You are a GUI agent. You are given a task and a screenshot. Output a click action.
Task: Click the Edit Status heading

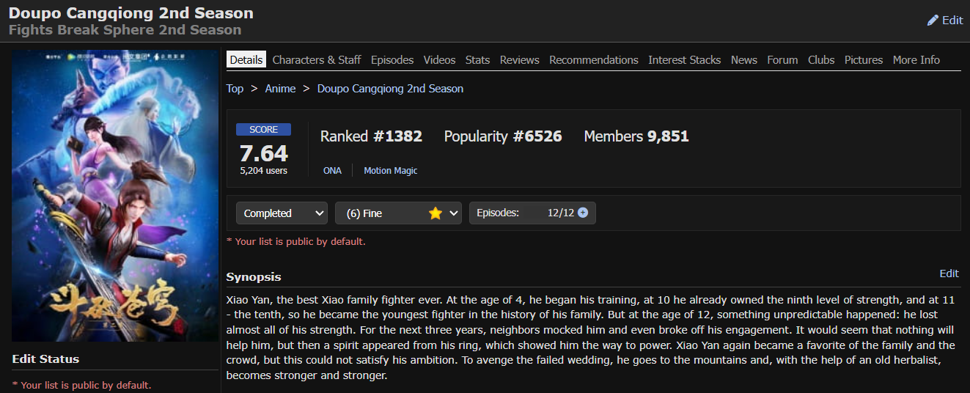[x=45, y=359]
